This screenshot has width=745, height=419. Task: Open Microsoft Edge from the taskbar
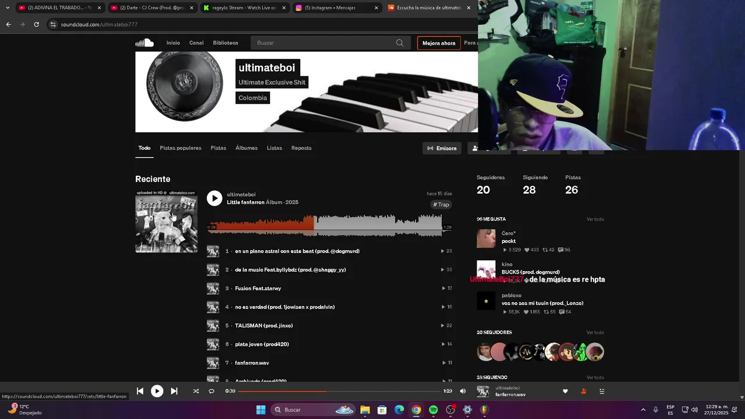pos(399,410)
